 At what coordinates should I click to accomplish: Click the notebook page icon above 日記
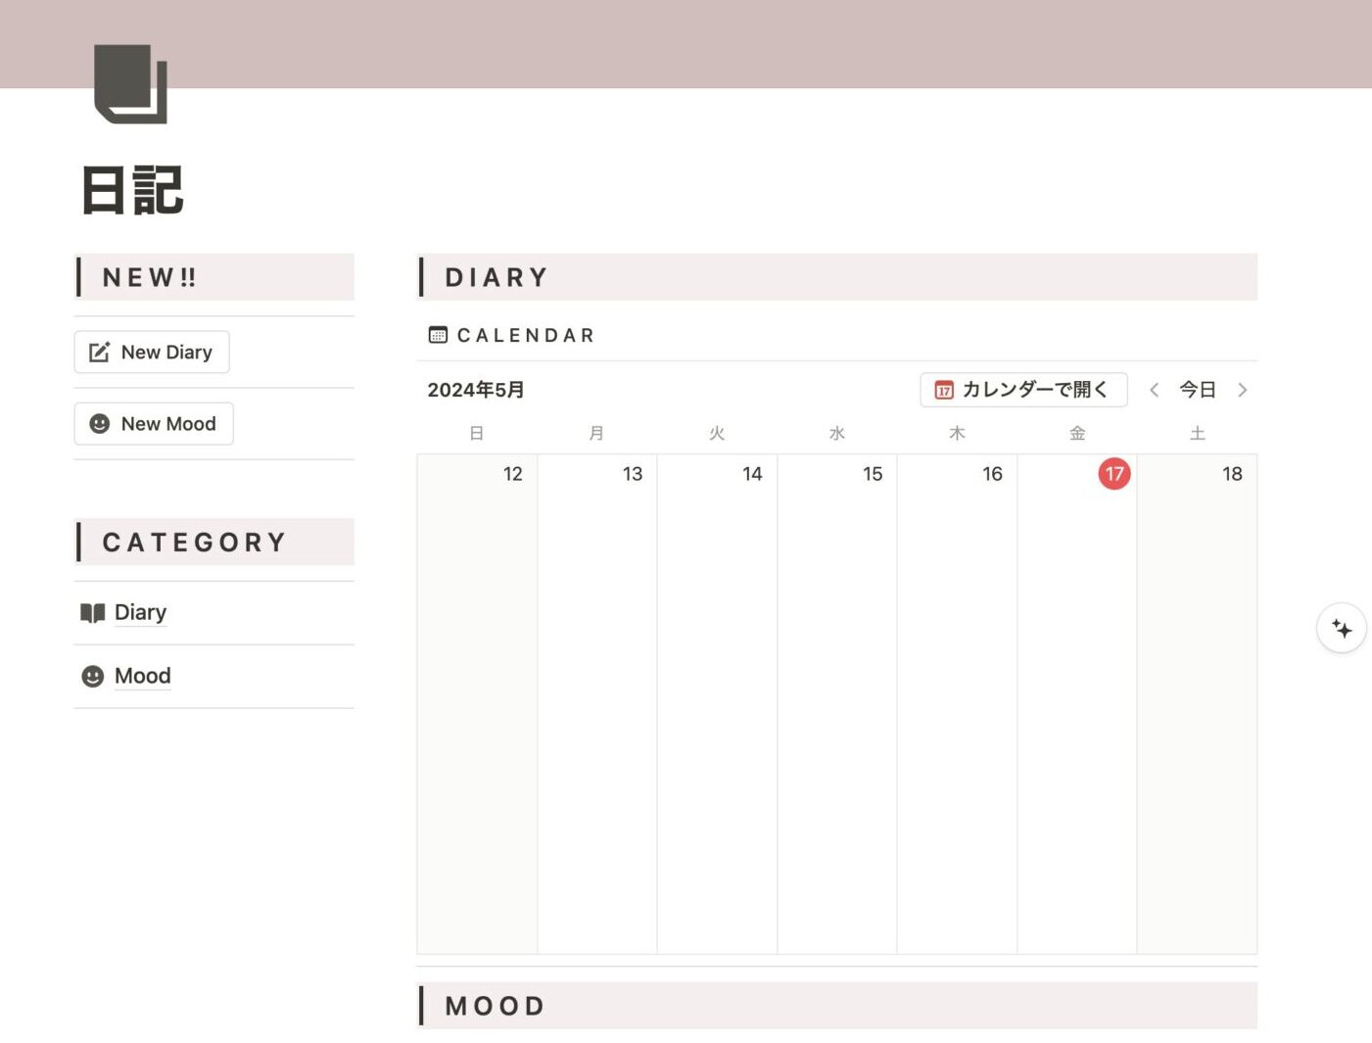(x=130, y=85)
